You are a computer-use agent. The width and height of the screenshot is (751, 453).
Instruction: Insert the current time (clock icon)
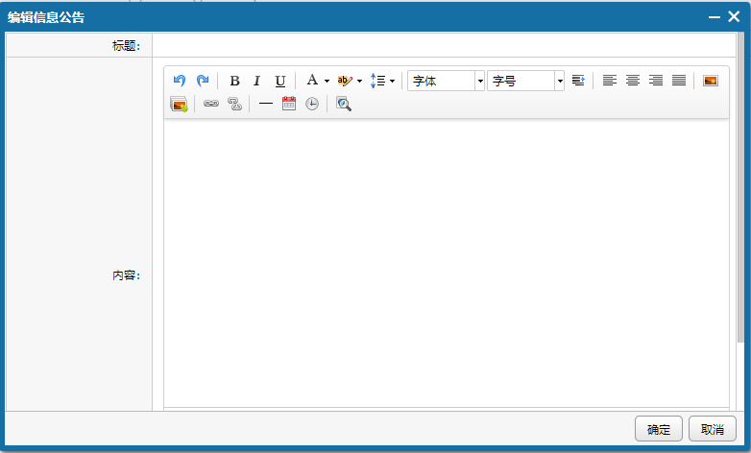312,104
